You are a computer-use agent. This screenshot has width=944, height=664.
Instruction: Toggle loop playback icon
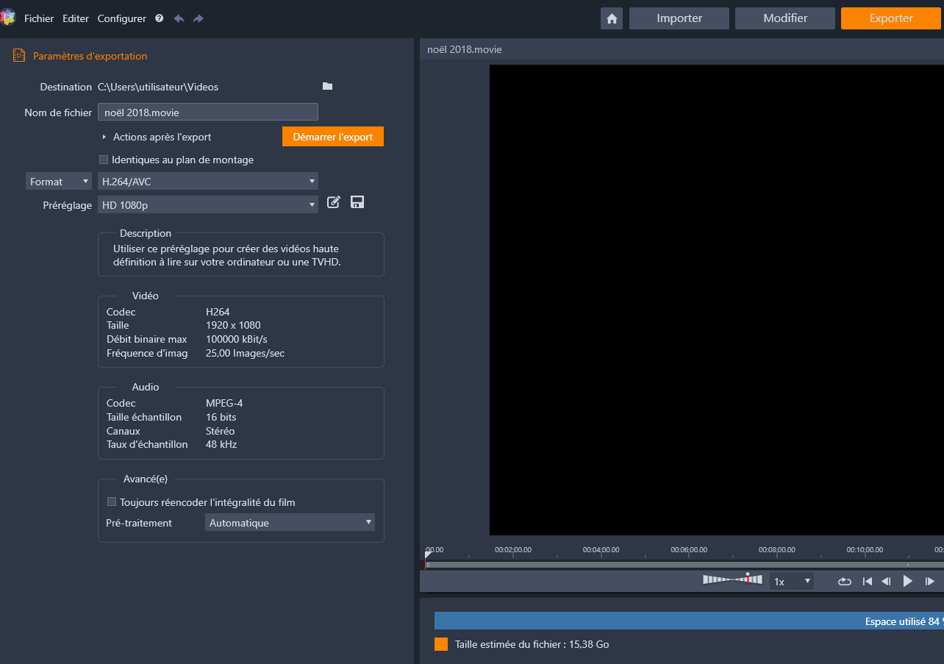tap(845, 581)
